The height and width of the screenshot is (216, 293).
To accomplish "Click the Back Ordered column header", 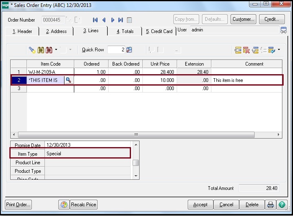I will pyautogui.click(x=126, y=64).
